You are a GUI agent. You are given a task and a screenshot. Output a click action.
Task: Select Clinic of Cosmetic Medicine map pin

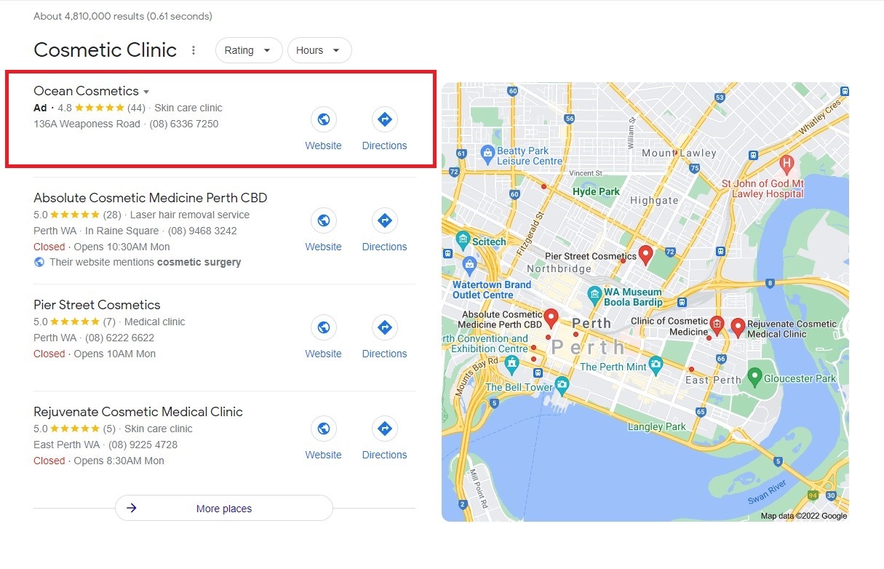[x=717, y=325]
